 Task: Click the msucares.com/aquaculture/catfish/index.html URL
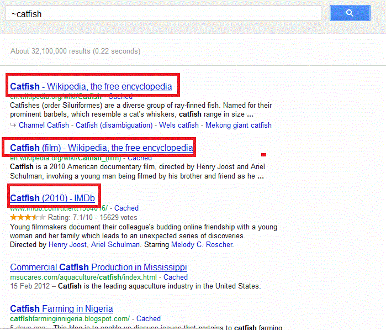tap(83, 277)
